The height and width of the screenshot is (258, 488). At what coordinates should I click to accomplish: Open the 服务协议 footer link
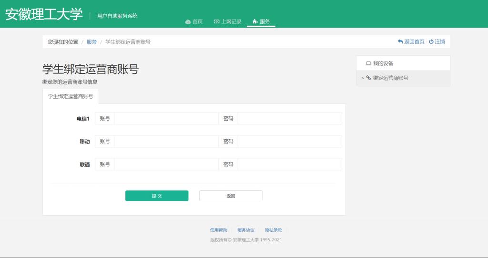click(246, 230)
